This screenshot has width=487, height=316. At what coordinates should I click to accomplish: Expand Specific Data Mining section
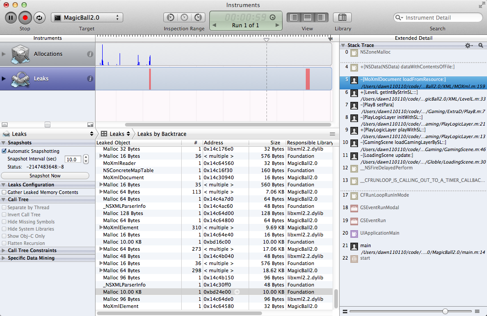(x=4, y=258)
